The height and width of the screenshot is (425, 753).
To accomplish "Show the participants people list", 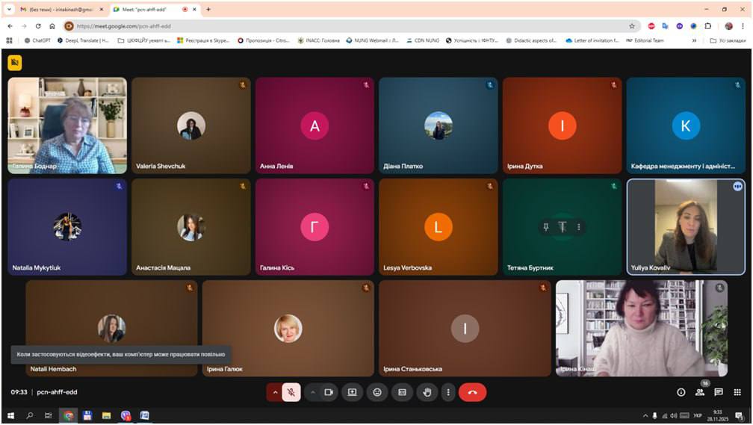I will pos(700,392).
